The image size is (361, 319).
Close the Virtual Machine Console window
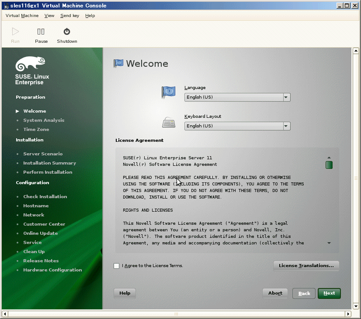pyautogui.click(x=355, y=6)
